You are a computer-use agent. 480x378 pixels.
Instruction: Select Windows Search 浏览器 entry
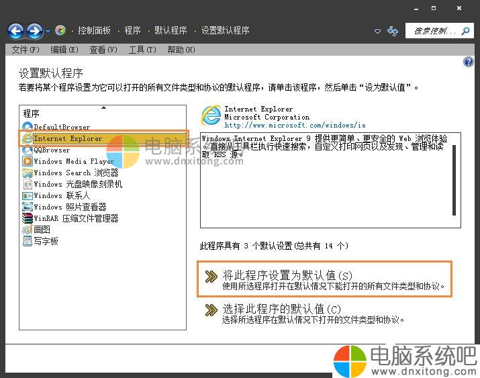click(x=76, y=173)
